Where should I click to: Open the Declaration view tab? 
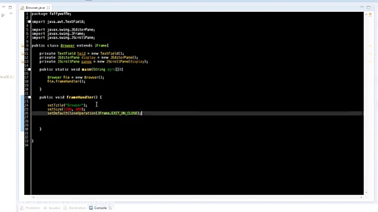pyautogui.click(x=74, y=208)
